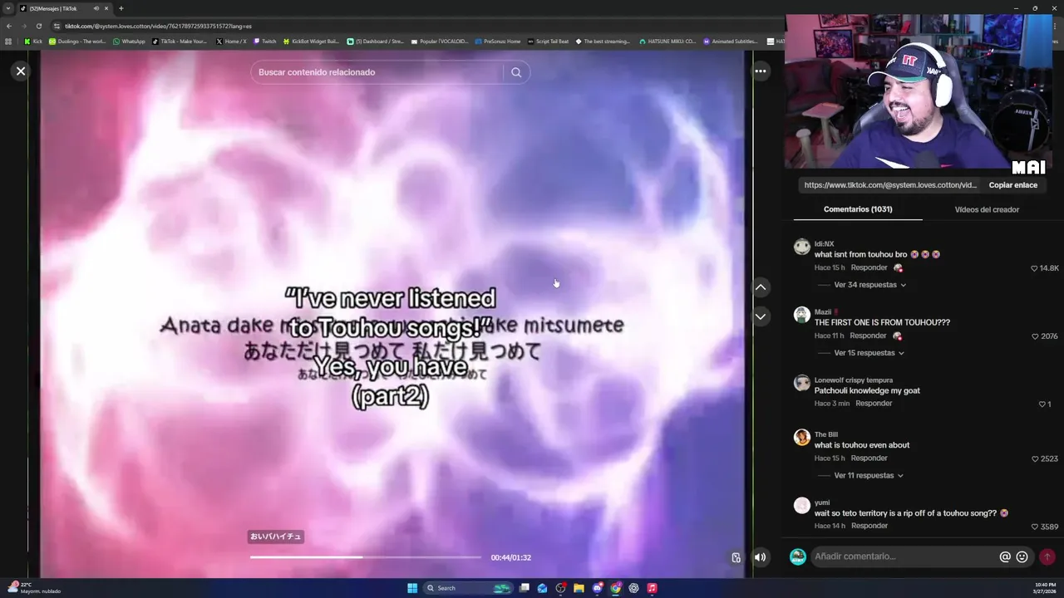Open Windows Start menu
The height and width of the screenshot is (598, 1064).
412,588
